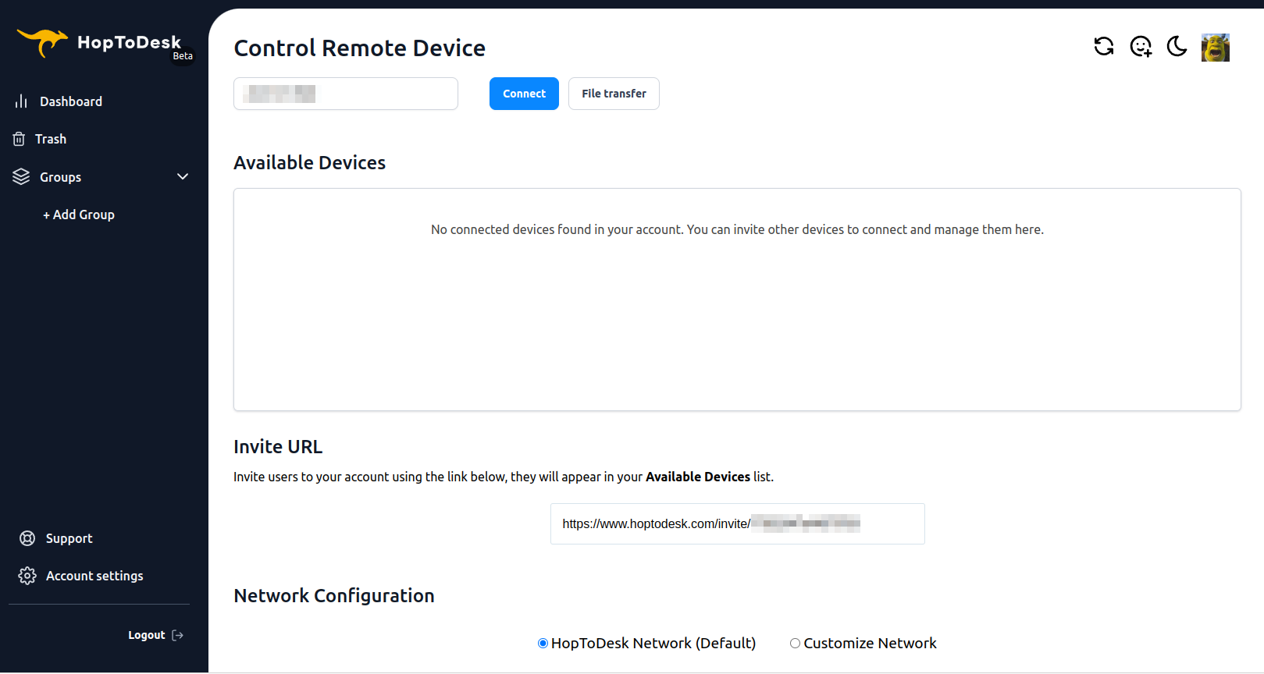This screenshot has width=1264, height=674.
Task: Click + Add Group link
Action: tap(79, 215)
